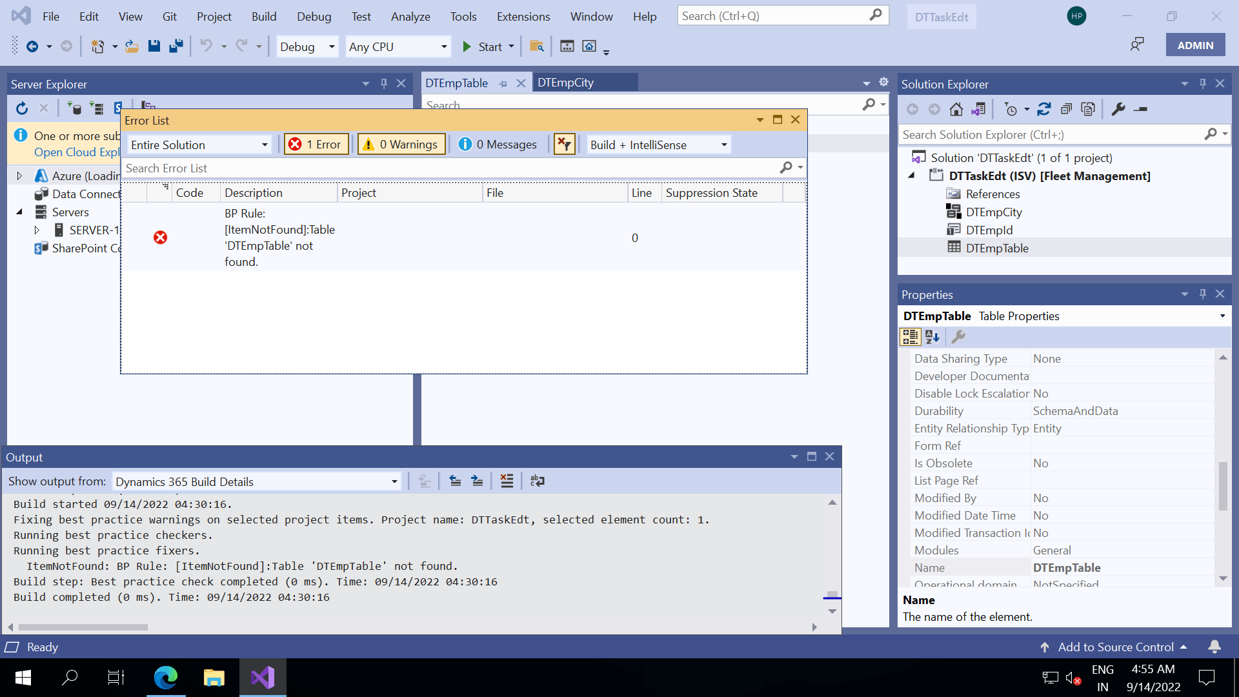Click the New Project toolbar icon

click(97, 46)
